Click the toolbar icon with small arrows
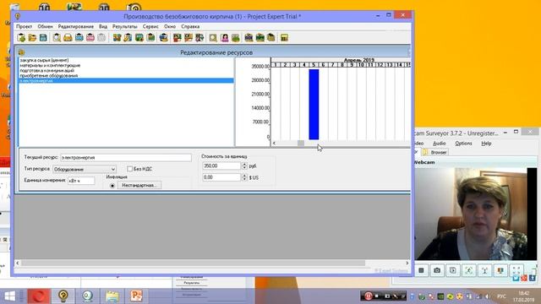This screenshot has width=541, height=304. tap(199, 37)
